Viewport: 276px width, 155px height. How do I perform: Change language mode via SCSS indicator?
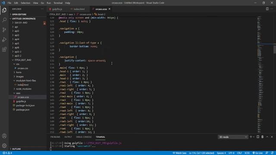(247, 153)
